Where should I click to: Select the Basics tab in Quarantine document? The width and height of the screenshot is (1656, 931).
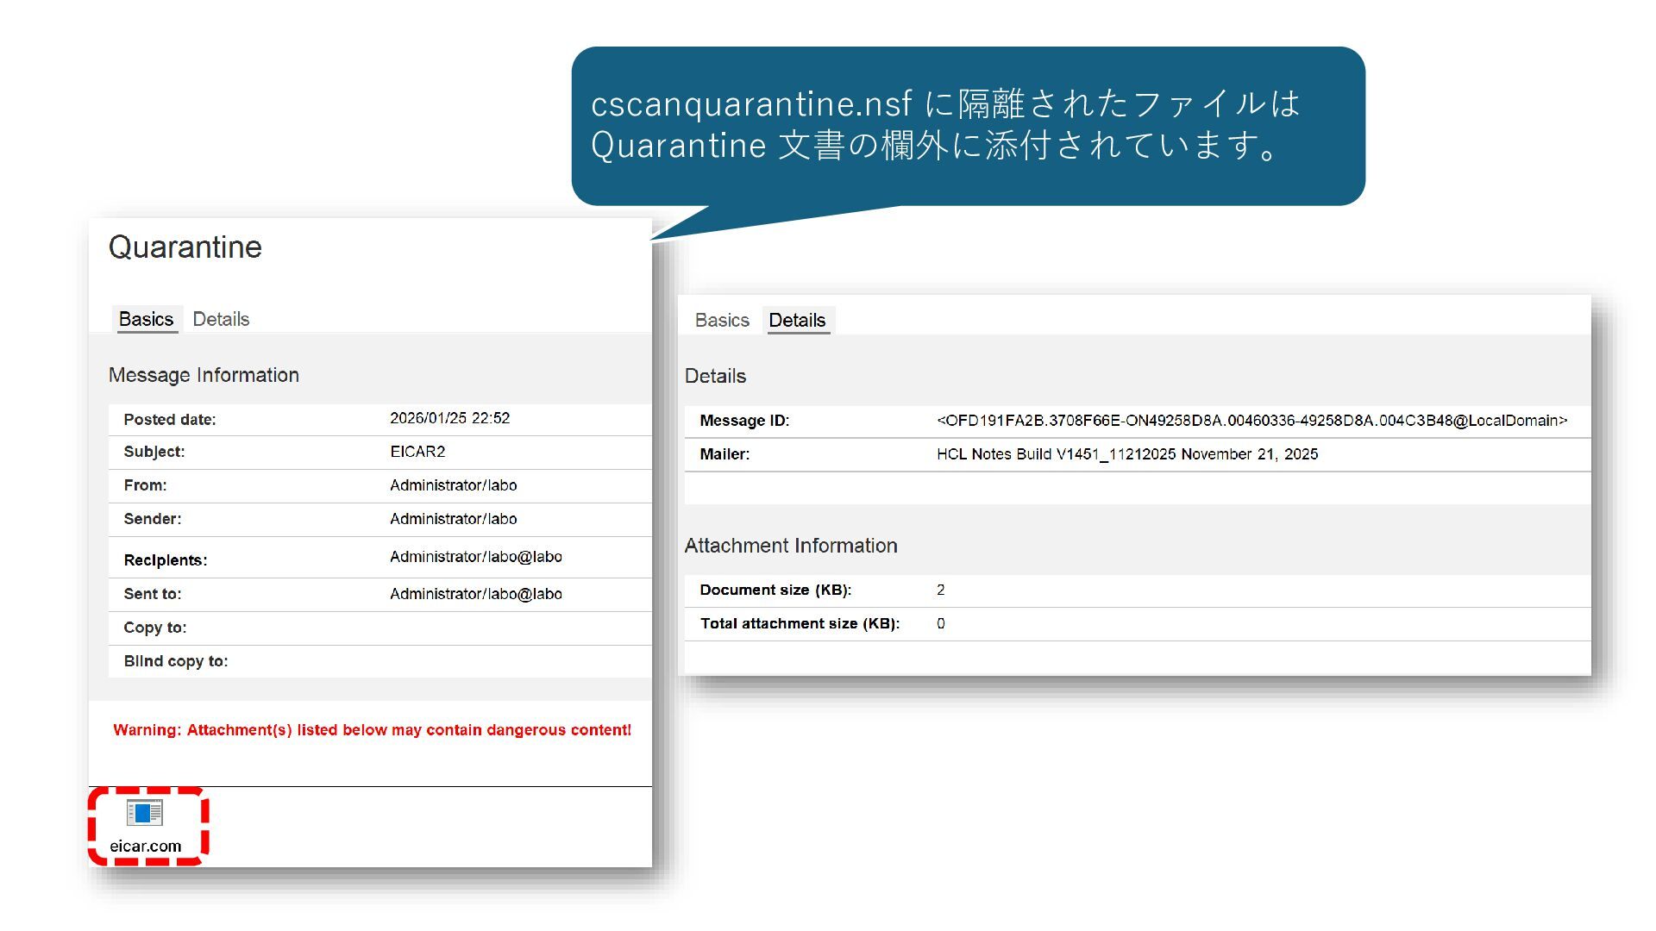click(x=146, y=319)
